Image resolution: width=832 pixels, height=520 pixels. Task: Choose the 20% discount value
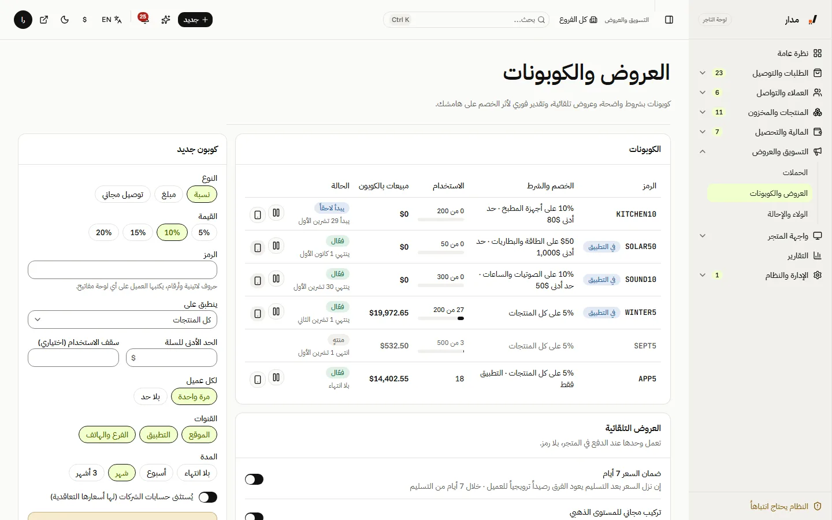coord(104,232)
